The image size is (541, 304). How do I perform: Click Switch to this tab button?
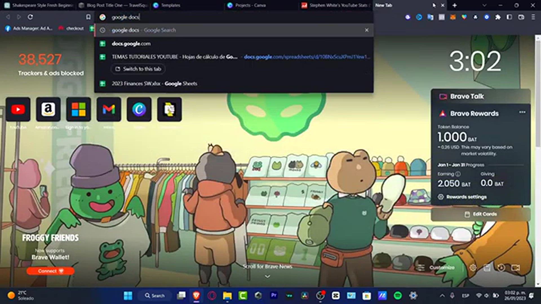(138, 69)
